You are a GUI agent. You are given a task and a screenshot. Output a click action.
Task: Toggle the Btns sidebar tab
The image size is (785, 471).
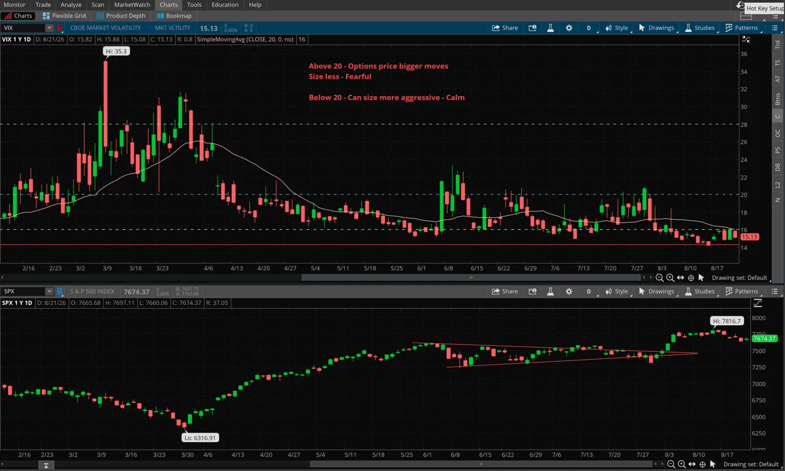[777, 100]
